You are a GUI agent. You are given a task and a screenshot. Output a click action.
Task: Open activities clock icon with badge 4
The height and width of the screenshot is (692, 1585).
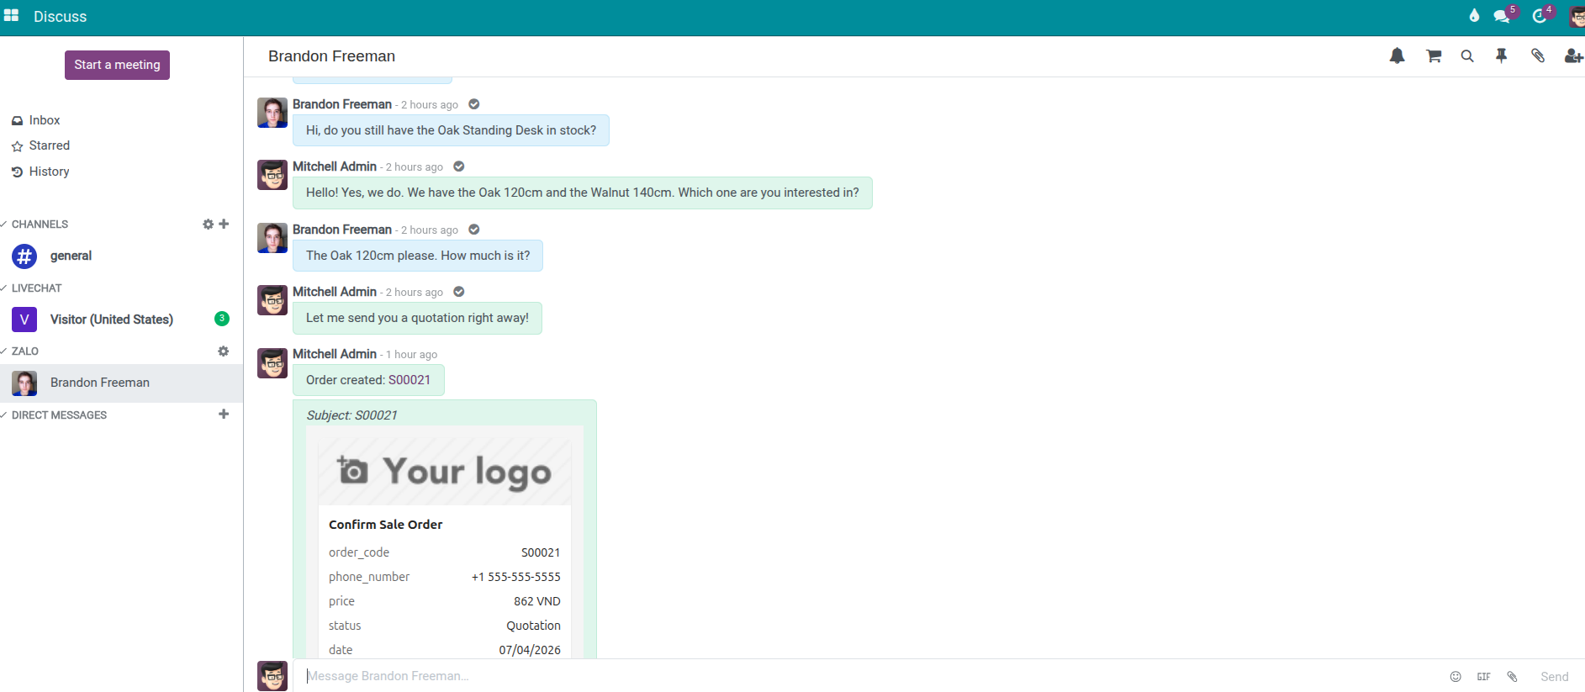1540,16
